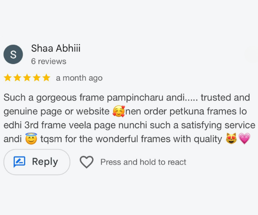Click the "Press and hold to react" text

pyautogui.click(x=143, y=162)
